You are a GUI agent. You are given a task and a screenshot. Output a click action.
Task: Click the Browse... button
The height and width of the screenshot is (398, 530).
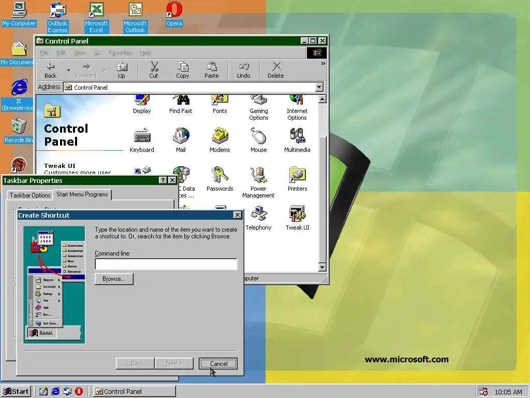pyautogui.click(x=114, y=279)
